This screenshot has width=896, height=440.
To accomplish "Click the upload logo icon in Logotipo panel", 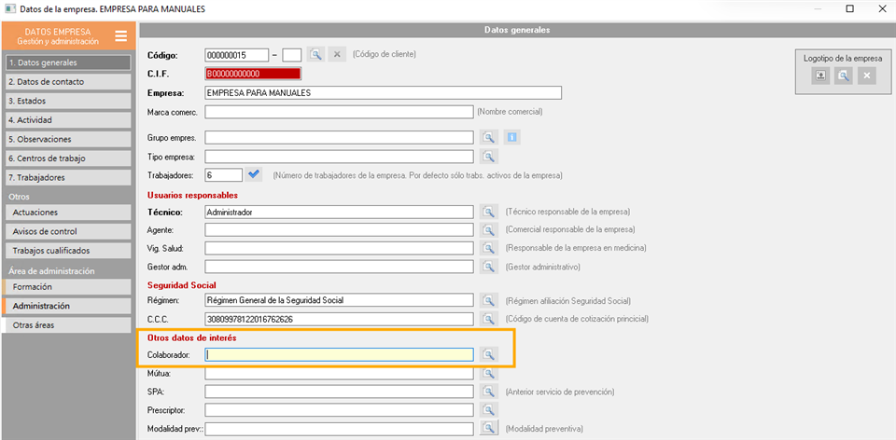I will [x=820, y=76].
